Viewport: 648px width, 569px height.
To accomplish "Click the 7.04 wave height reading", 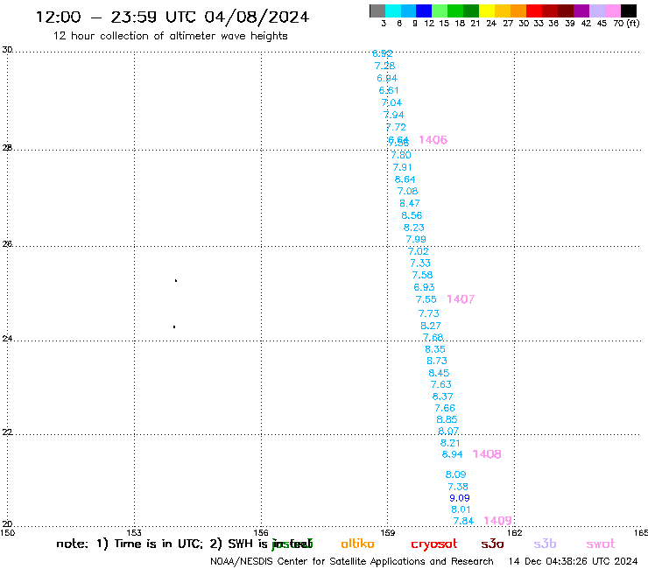I will click(x=391, y=103).
